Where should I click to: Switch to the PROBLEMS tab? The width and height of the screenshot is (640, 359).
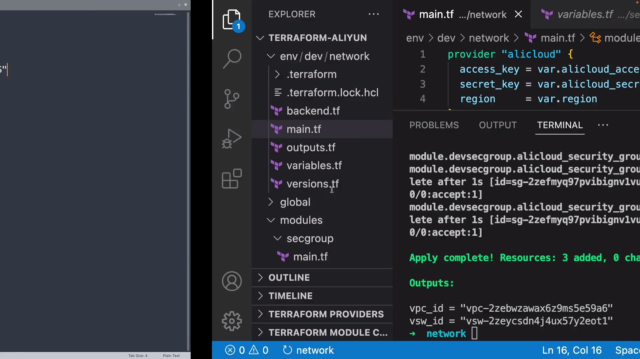[x=434, y=125]
